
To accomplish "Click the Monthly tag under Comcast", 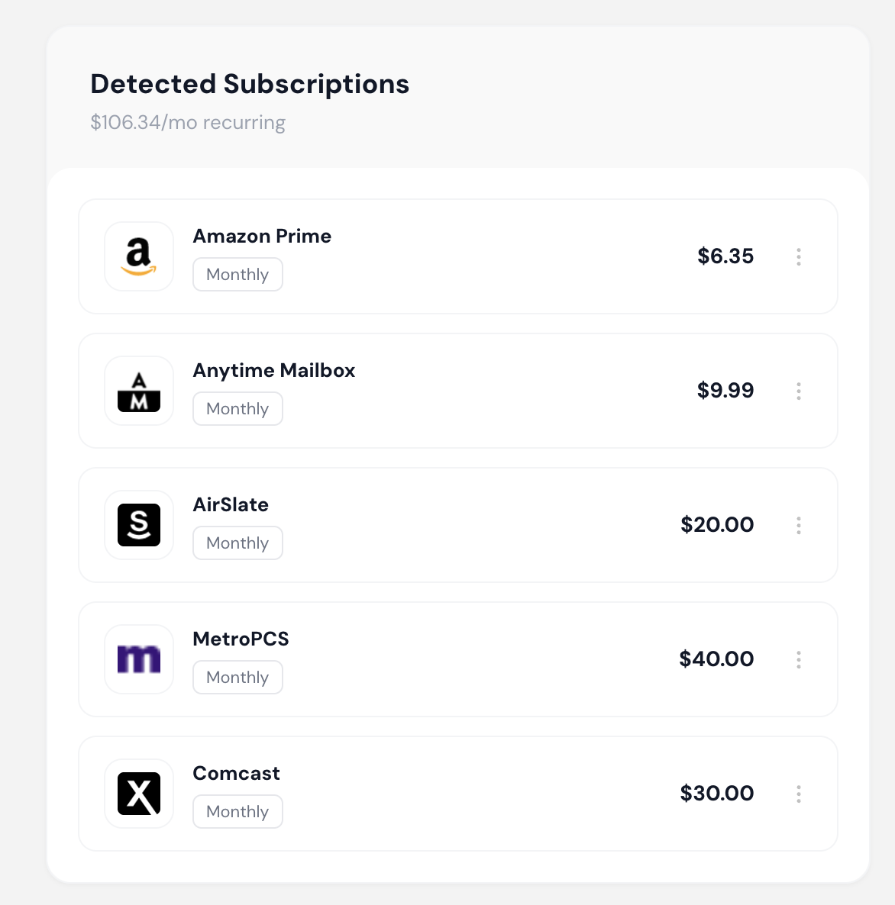I will click(x=237, y=812).
